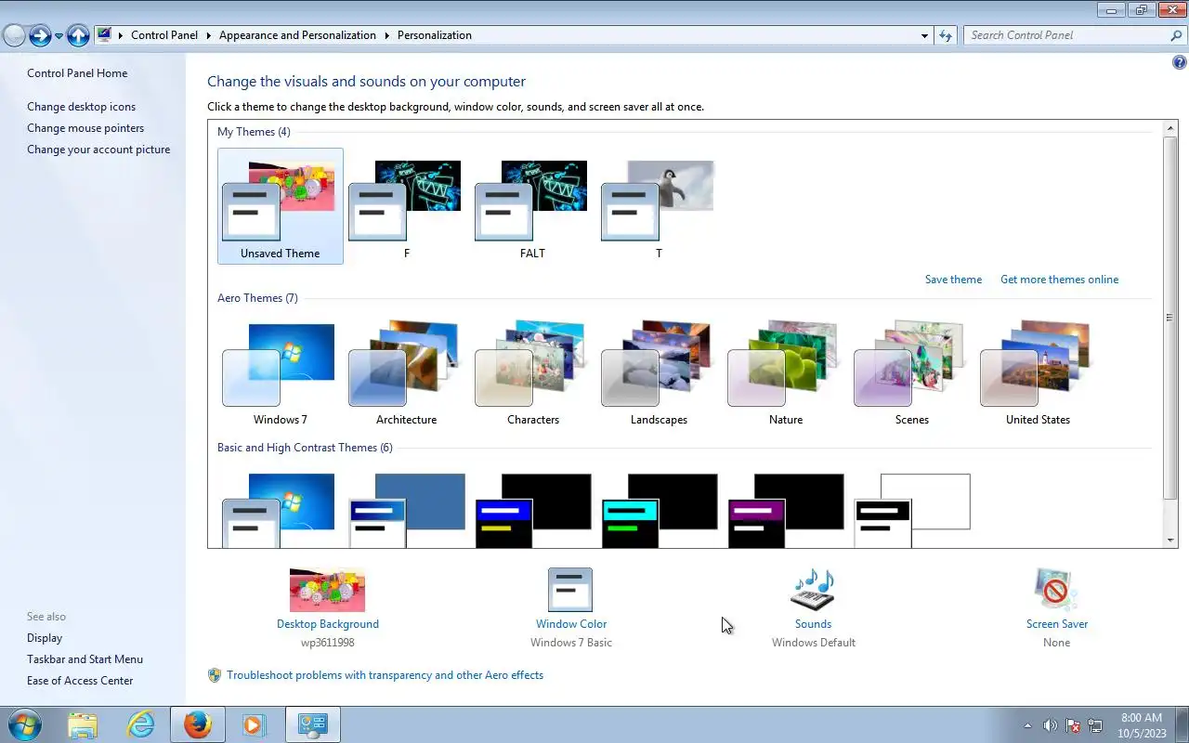Expand the arrow after Control Panel breadcrumb
Viewport: 1189px width, 743px height.
click(209, 35)
